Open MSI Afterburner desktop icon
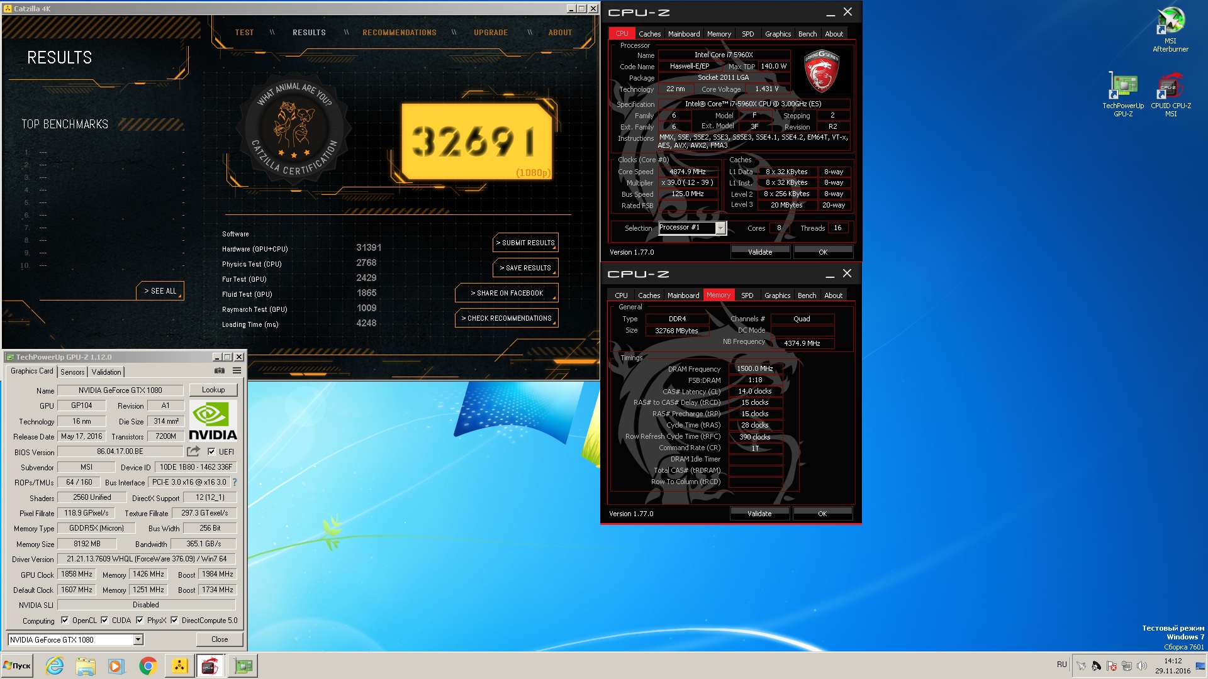 pyautogui.click(x=1170, y=29)
